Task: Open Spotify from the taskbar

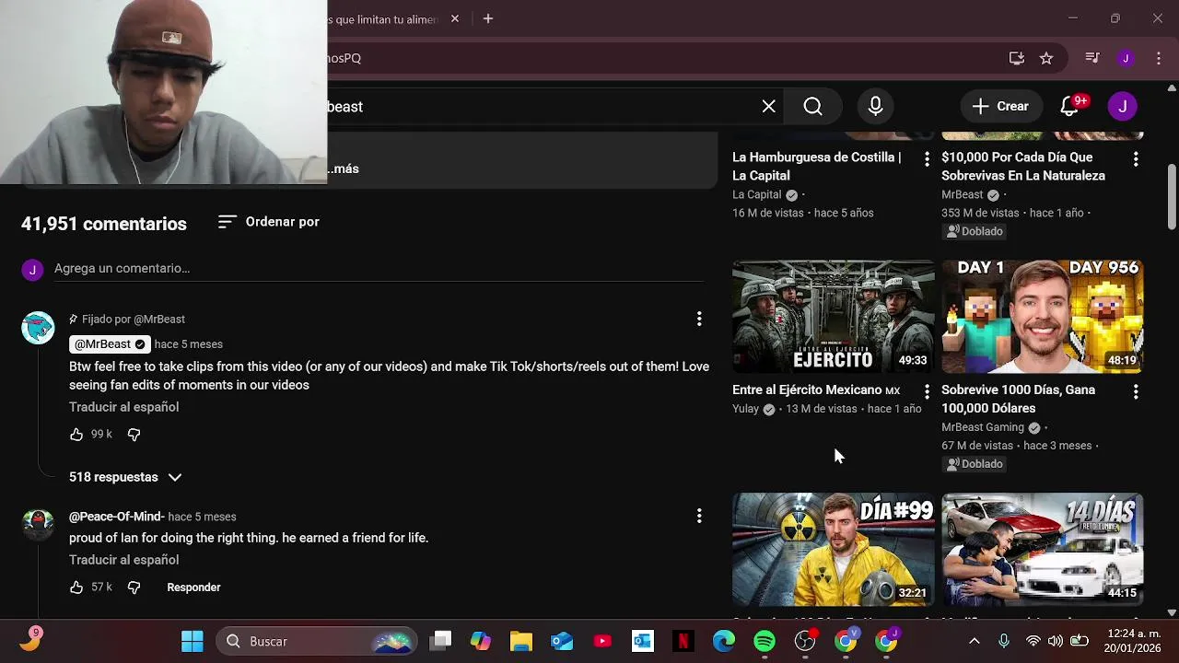Action: coord(765,641)
